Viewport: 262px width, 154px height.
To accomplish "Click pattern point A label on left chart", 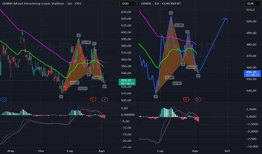I will 78,35.
